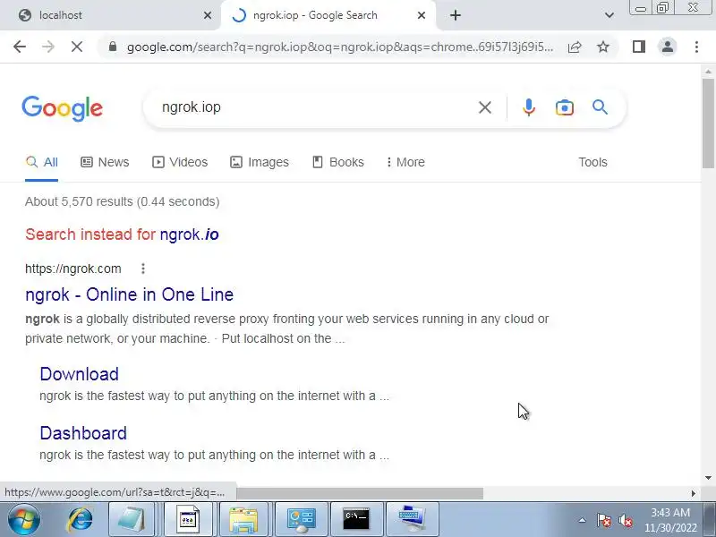The image size is (716, 537).
Task: Open result options next to ngrok.com
Action: pyautogui.click(x=143, y=268)
